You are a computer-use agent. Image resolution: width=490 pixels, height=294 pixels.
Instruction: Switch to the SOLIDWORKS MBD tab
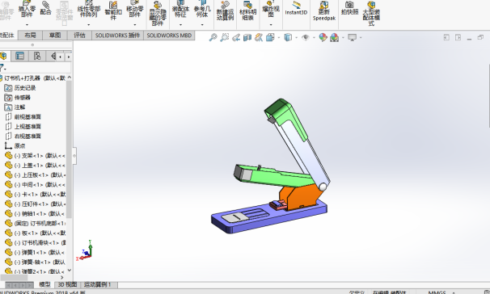[x=169, y=36]
